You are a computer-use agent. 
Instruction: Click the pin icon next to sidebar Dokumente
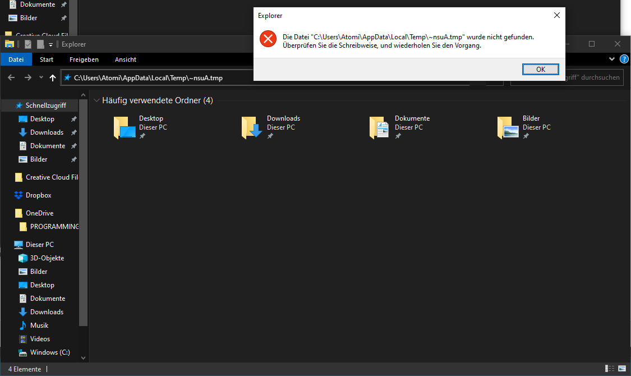coord(73,146)
